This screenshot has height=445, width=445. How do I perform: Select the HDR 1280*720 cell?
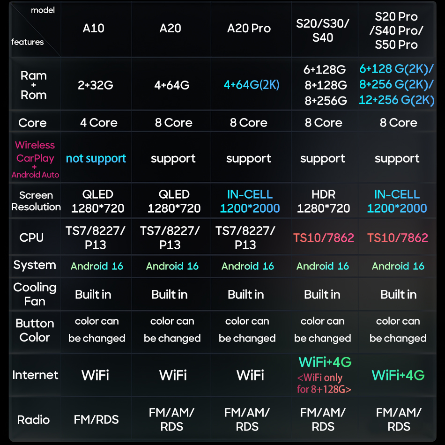pos(323,201)
